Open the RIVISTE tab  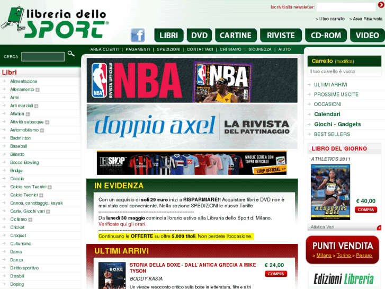click(281, 36)
